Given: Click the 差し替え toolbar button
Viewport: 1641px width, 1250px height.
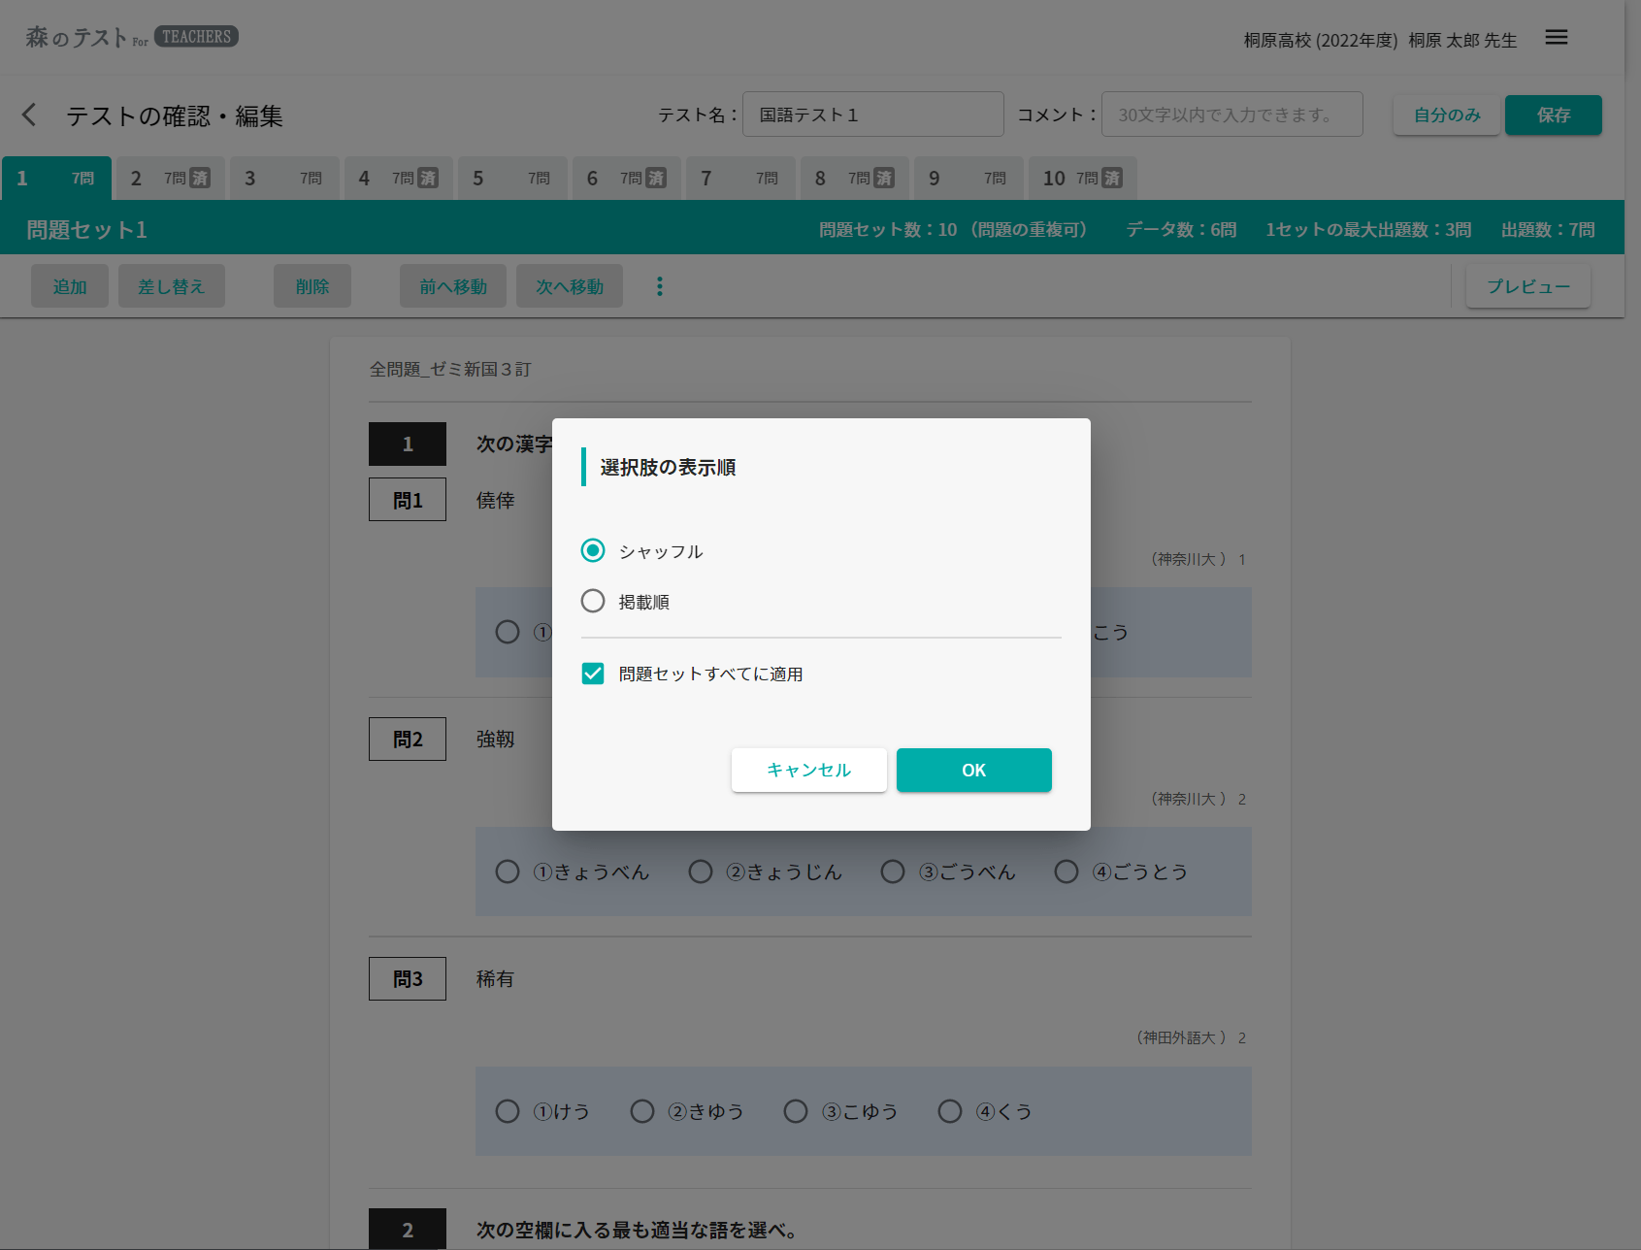Looking at the screenshot, I should (x=171, y=286).
